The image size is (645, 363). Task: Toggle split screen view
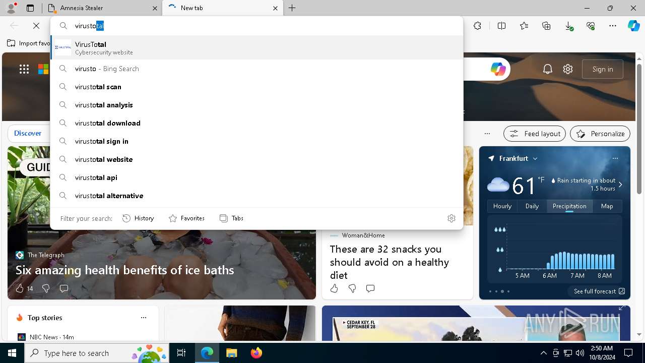point(501,26)
